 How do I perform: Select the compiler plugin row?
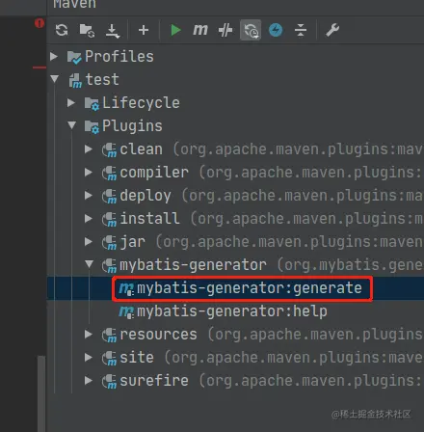pyautogui.click(x=235, y=173)
